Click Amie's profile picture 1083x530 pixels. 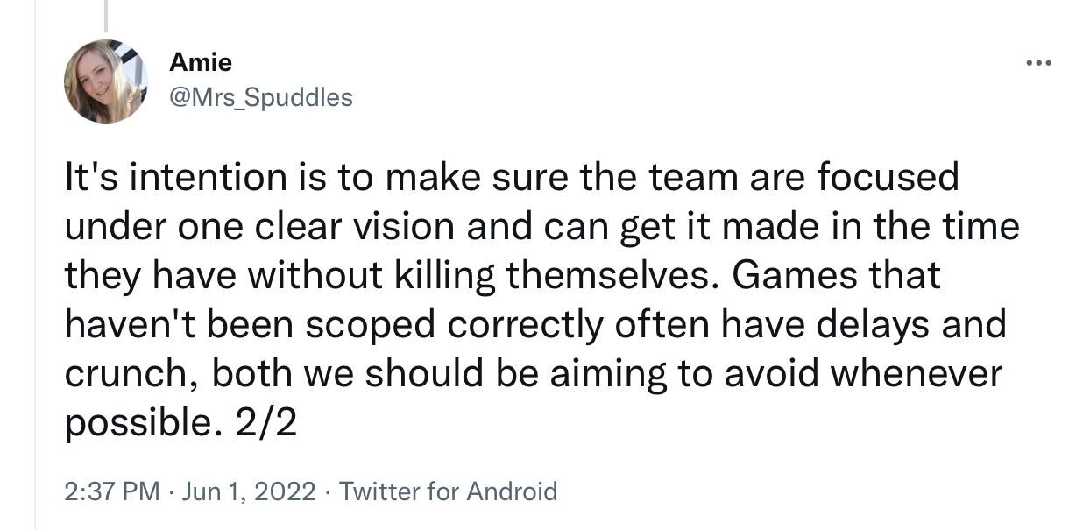105,81
